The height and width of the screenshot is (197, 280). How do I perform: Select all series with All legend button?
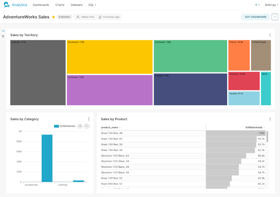coord(80,126)
